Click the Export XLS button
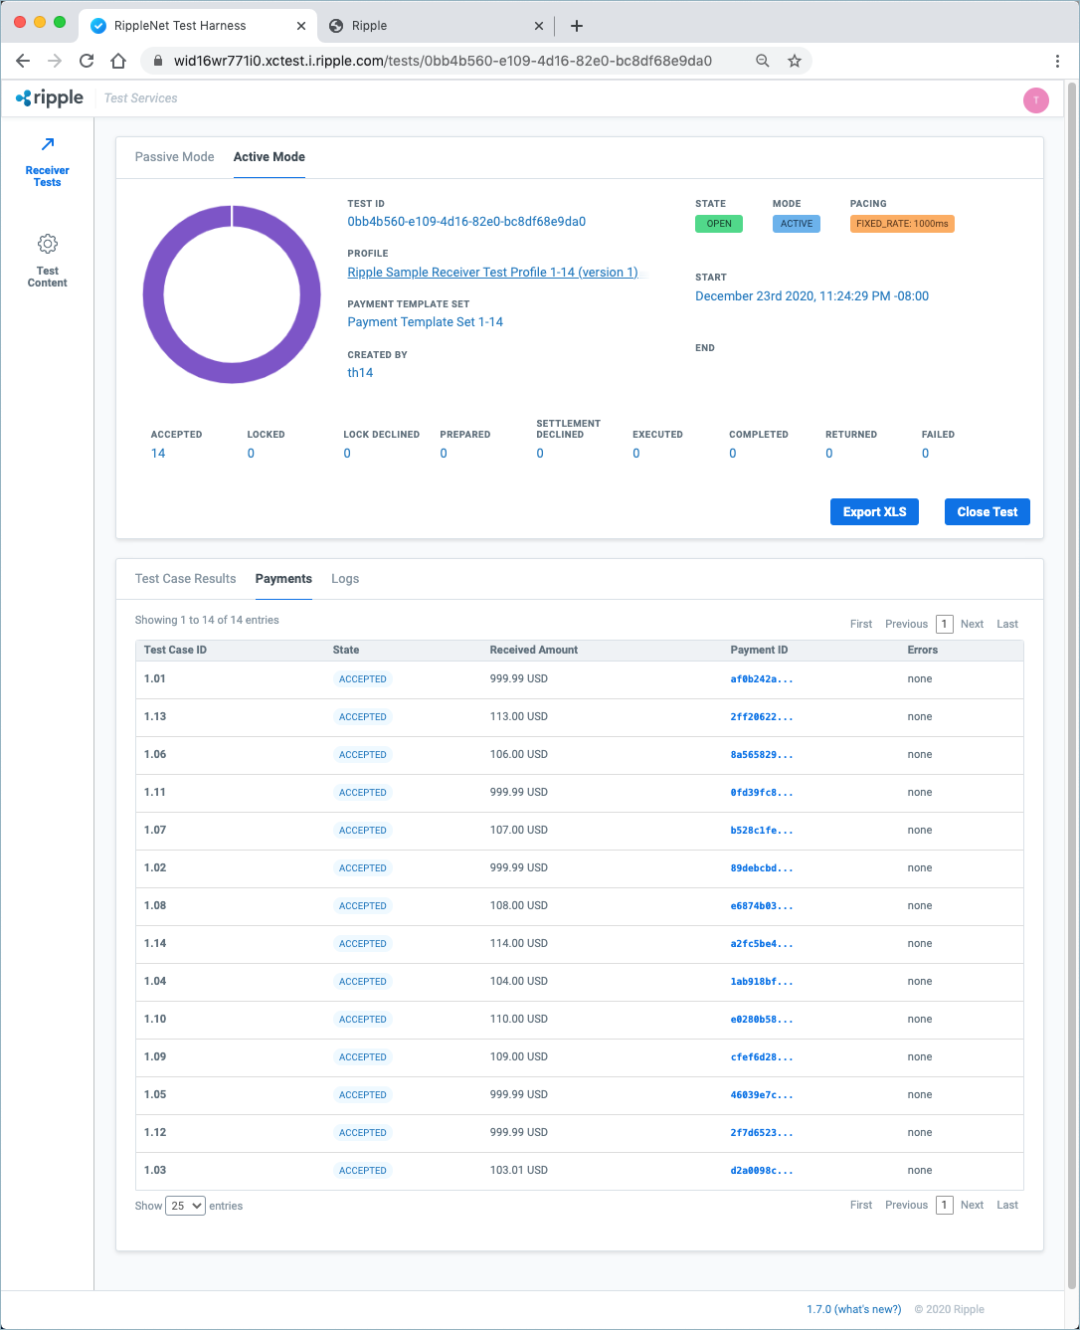The width and height of the screenshot is (1080, 1330). pyautogui.click(x=874, y=512)
